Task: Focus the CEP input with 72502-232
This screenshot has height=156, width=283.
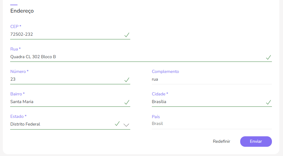Action: [62, 34]
